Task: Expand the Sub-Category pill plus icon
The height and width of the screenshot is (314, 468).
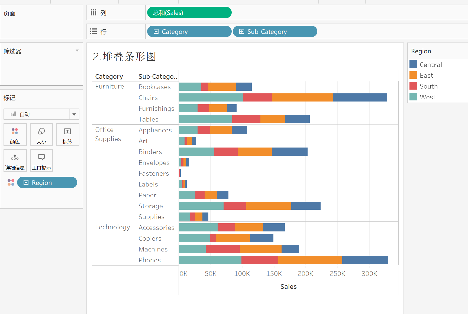Action: click(x=242, y=31)
